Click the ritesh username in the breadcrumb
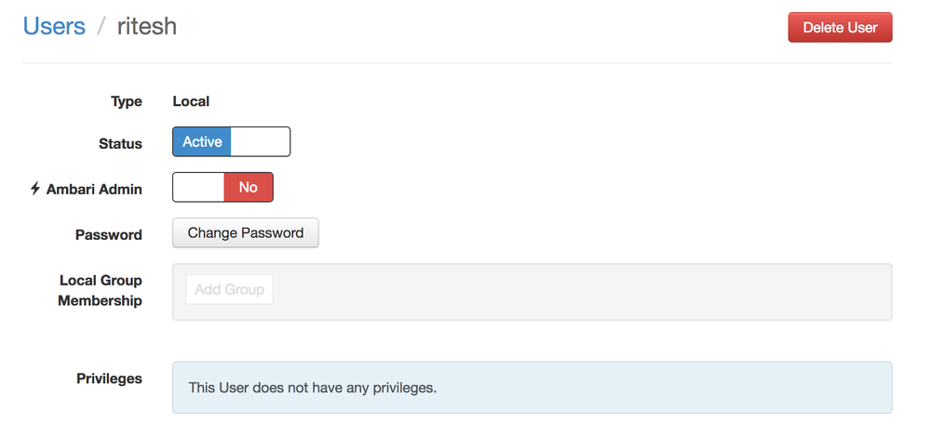Screen dimensions: 930x437 coord(146,26)
